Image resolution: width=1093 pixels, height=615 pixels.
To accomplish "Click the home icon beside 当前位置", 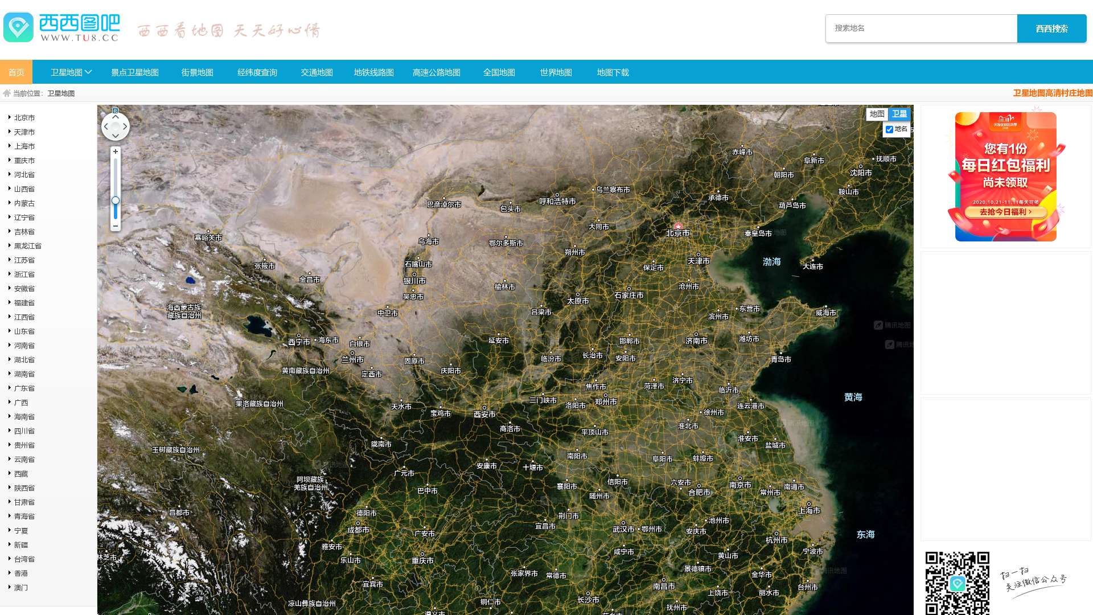I will (x=7, y=93).
